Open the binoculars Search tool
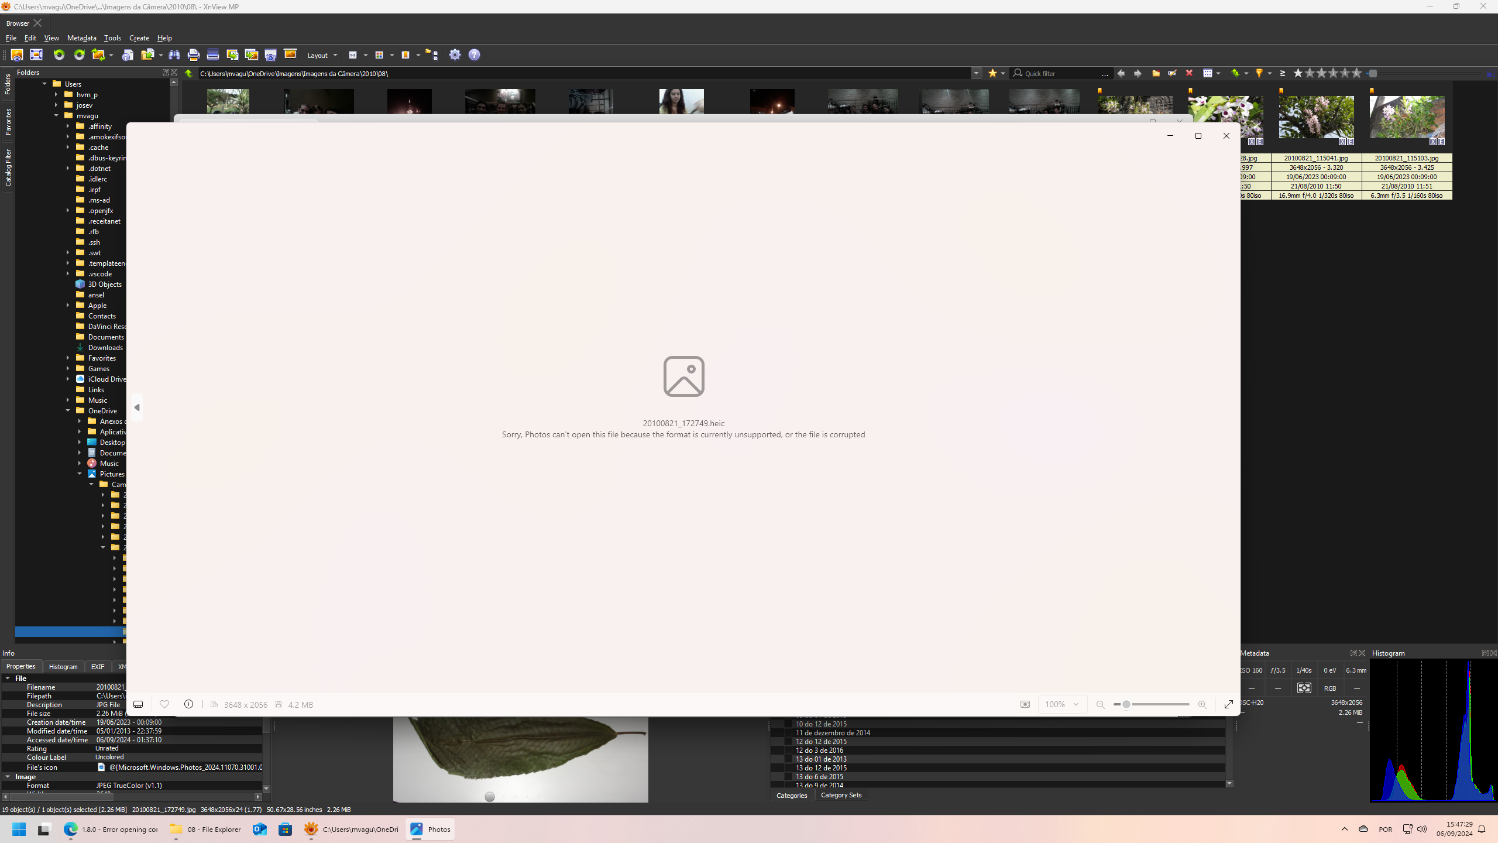 point(174,55)
